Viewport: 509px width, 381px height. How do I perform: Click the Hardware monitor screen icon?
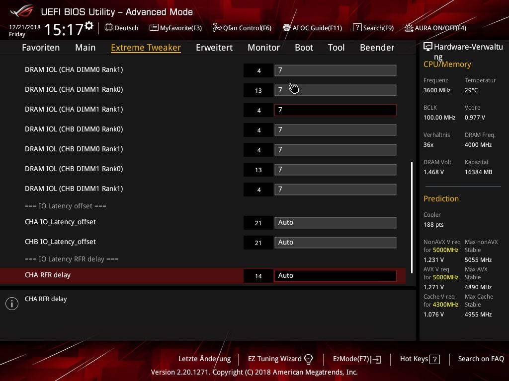click(428, 47)
